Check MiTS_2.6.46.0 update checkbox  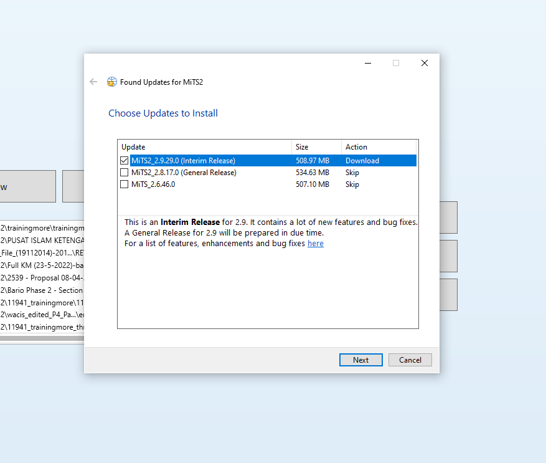(124, 184)
